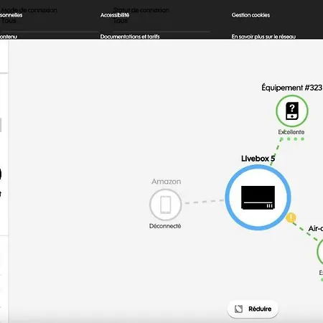Screen dimensions: 323x323
Task: Open the Équipement #323 unknown device icon
Action: (x=292, y=111)
